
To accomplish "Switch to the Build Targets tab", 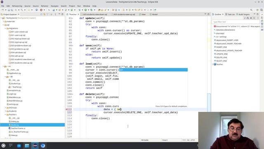I will [x=243, y=14].
